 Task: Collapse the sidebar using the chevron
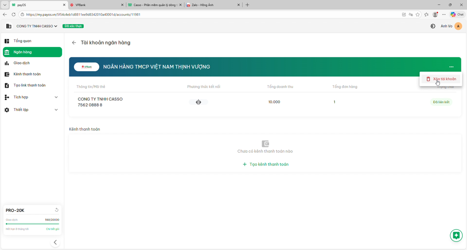coord(55,242)
